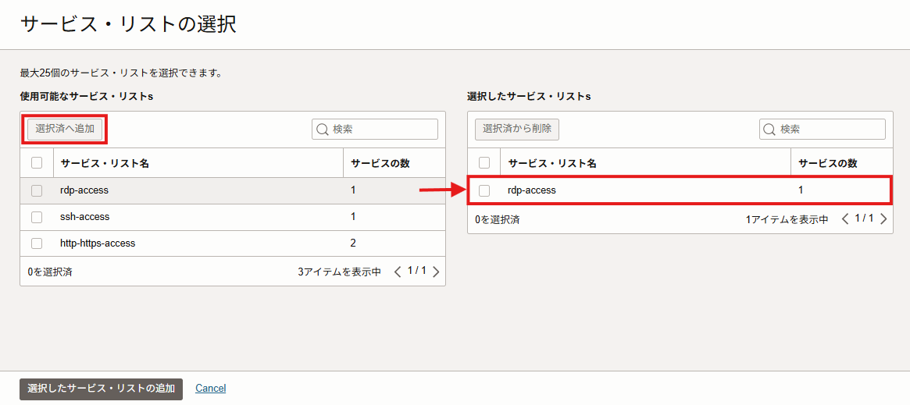Screen dimensions: 910x405
Task: Go to next page in available list
Action: point(436,272)
